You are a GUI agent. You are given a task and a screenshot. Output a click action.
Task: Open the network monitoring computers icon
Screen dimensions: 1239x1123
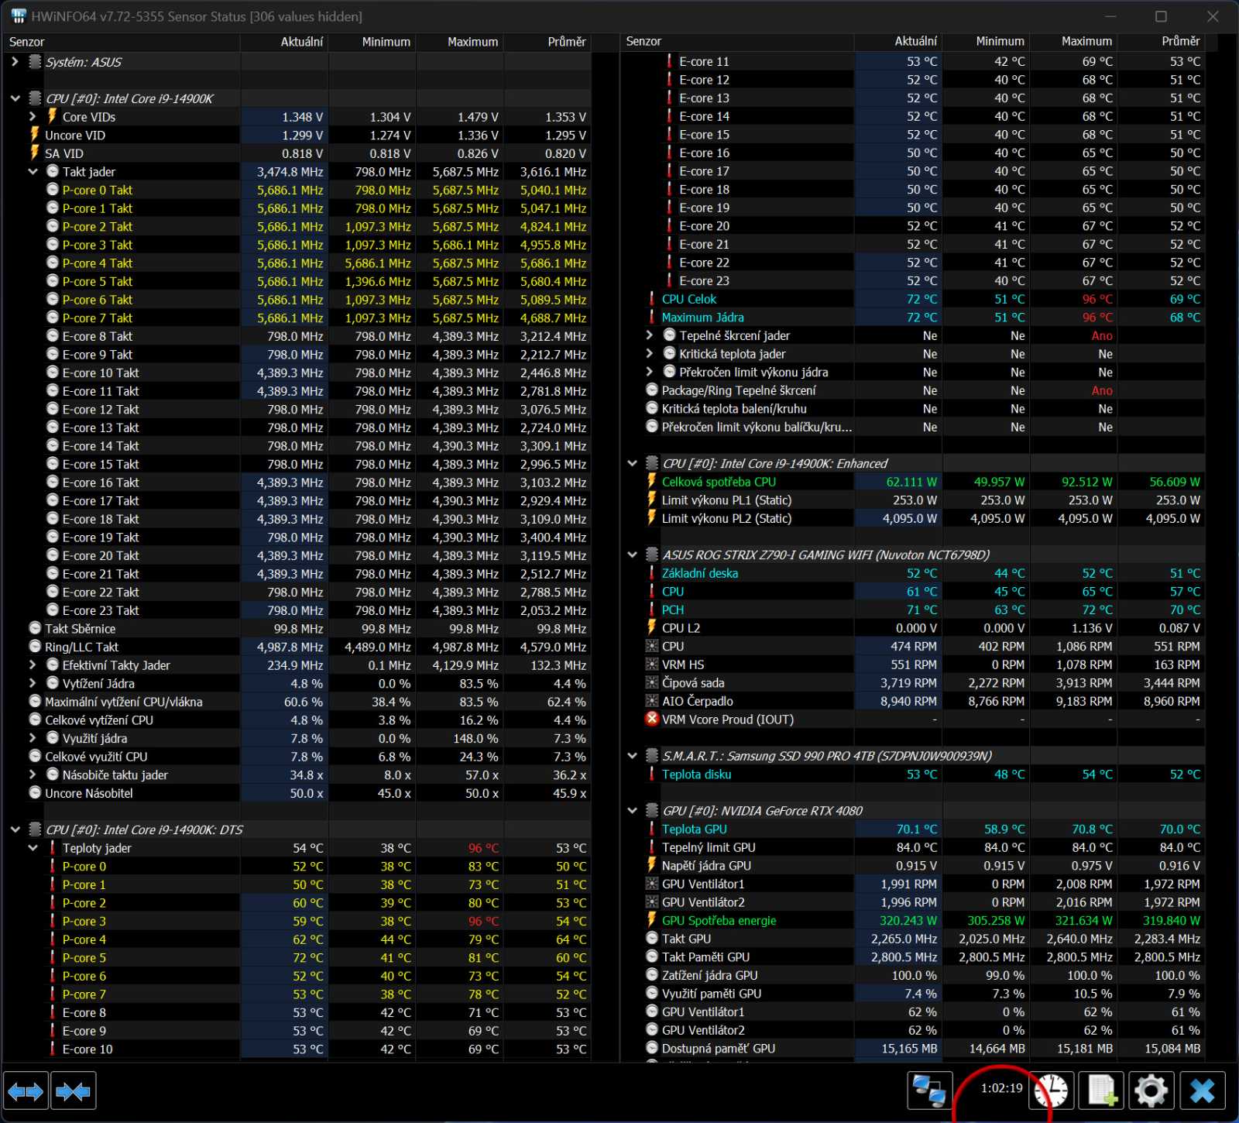click(x=930, y=1092)
